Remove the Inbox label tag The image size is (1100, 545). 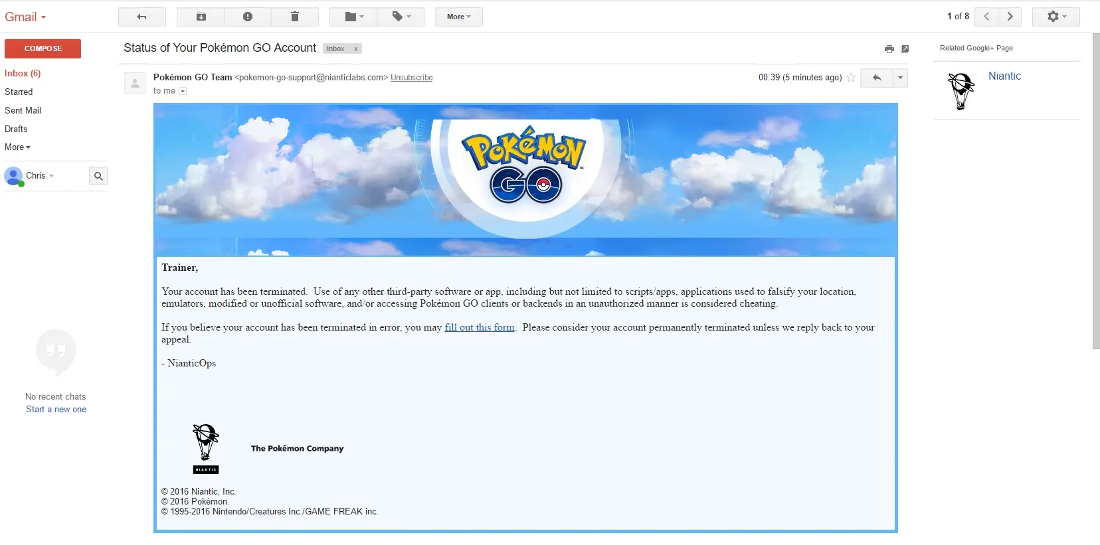point(356,49)
